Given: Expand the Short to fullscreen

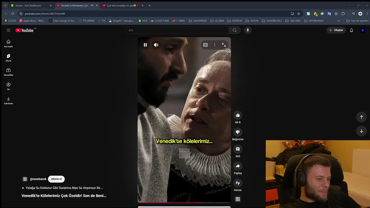Looking at the screenshot, I should tap(224, 45).
